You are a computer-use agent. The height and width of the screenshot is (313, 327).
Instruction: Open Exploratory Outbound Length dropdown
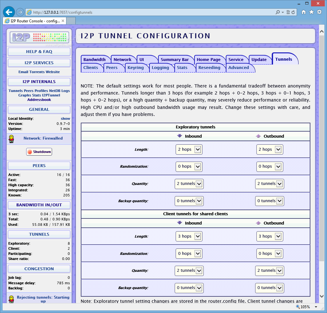[270, 149]
